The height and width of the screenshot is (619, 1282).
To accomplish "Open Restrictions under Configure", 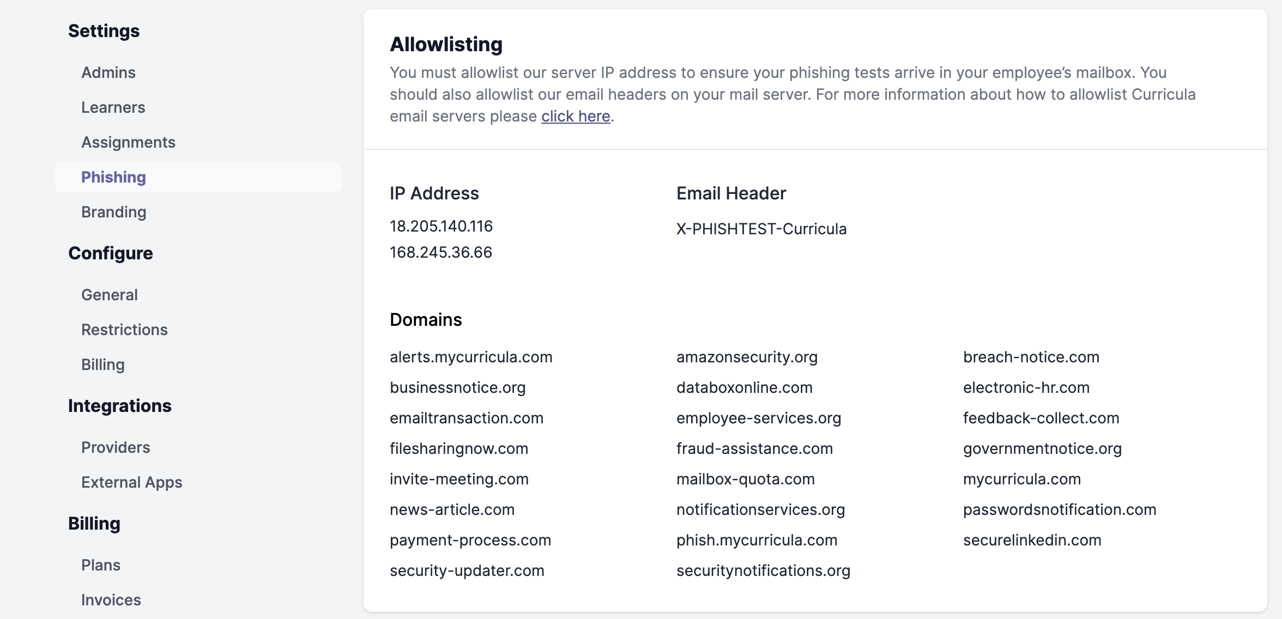I will pyautogui.click(x=124, y=330).
